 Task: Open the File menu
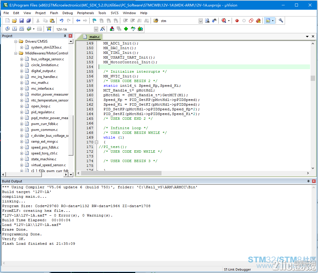[6, 13]
